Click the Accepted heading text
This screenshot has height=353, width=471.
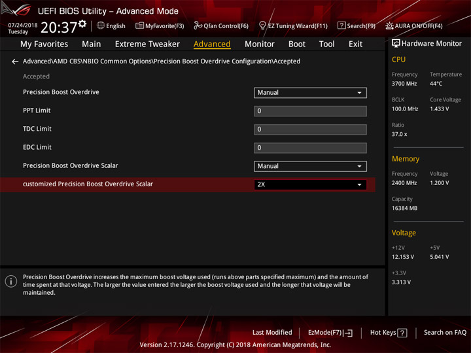[x=37, y=76]
